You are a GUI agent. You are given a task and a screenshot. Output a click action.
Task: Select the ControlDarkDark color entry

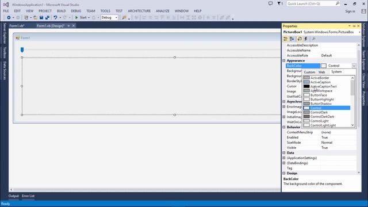point(327,117)
